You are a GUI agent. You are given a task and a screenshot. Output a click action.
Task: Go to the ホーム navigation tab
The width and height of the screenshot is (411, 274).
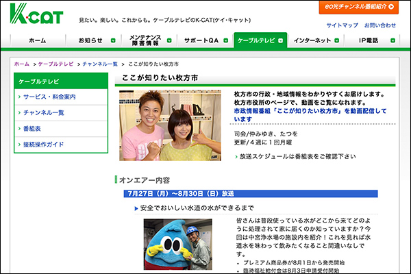click(x=38, y=41)
